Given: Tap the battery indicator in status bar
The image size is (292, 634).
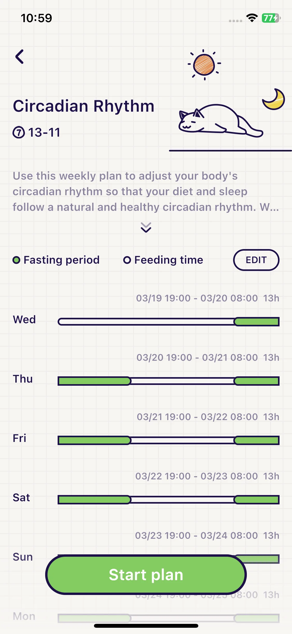Looking at the screenshot, I should (x=271, y=18).
